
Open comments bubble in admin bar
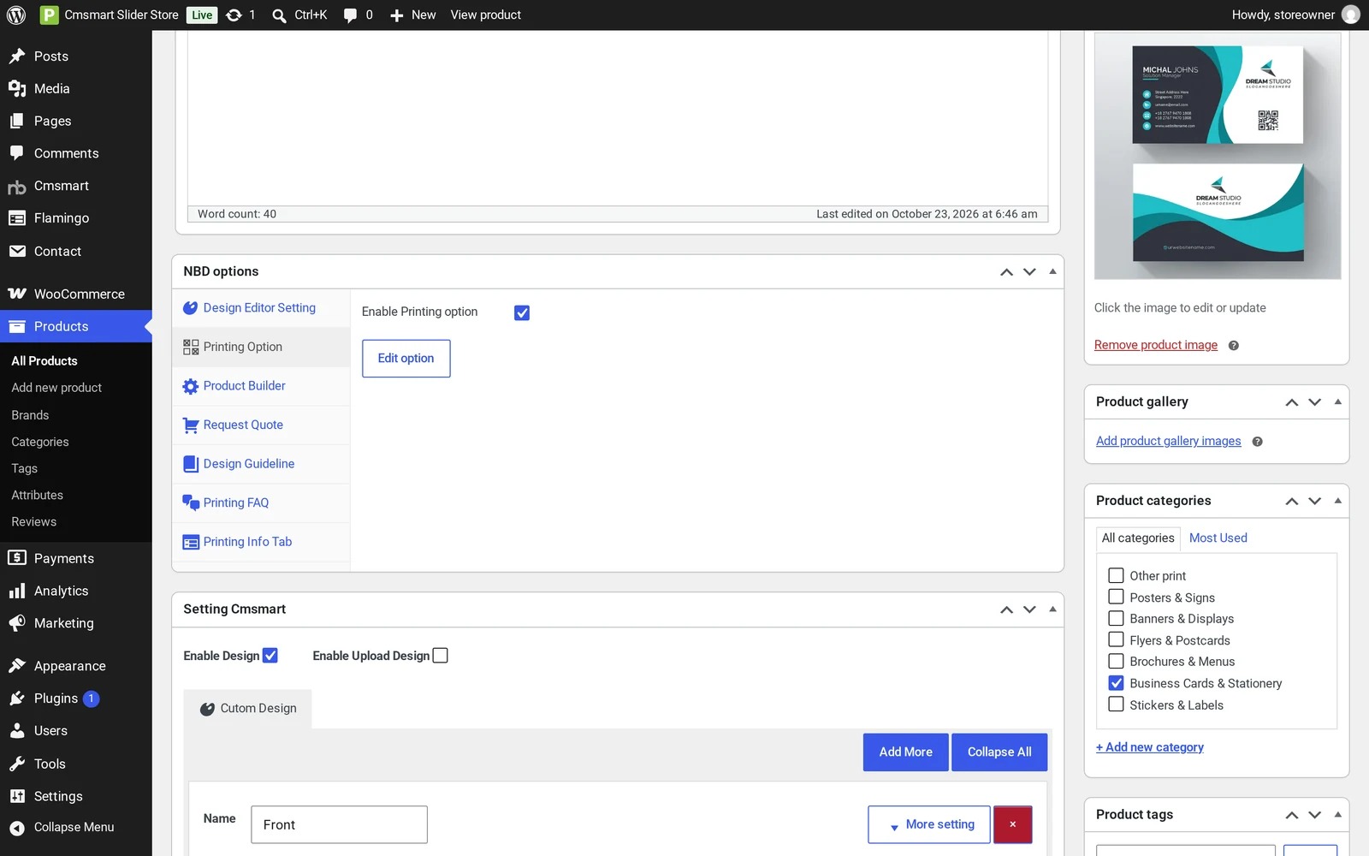pyautogui.click(x=350, y=15)
